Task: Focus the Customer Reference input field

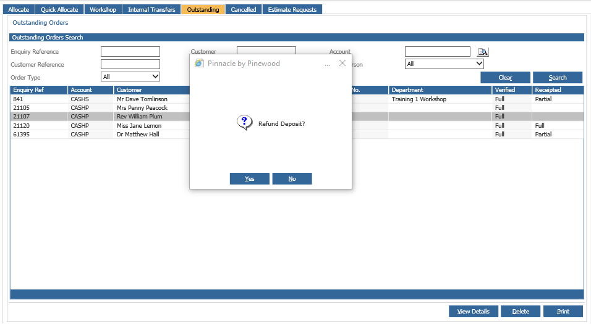Action: pos(130,64)
